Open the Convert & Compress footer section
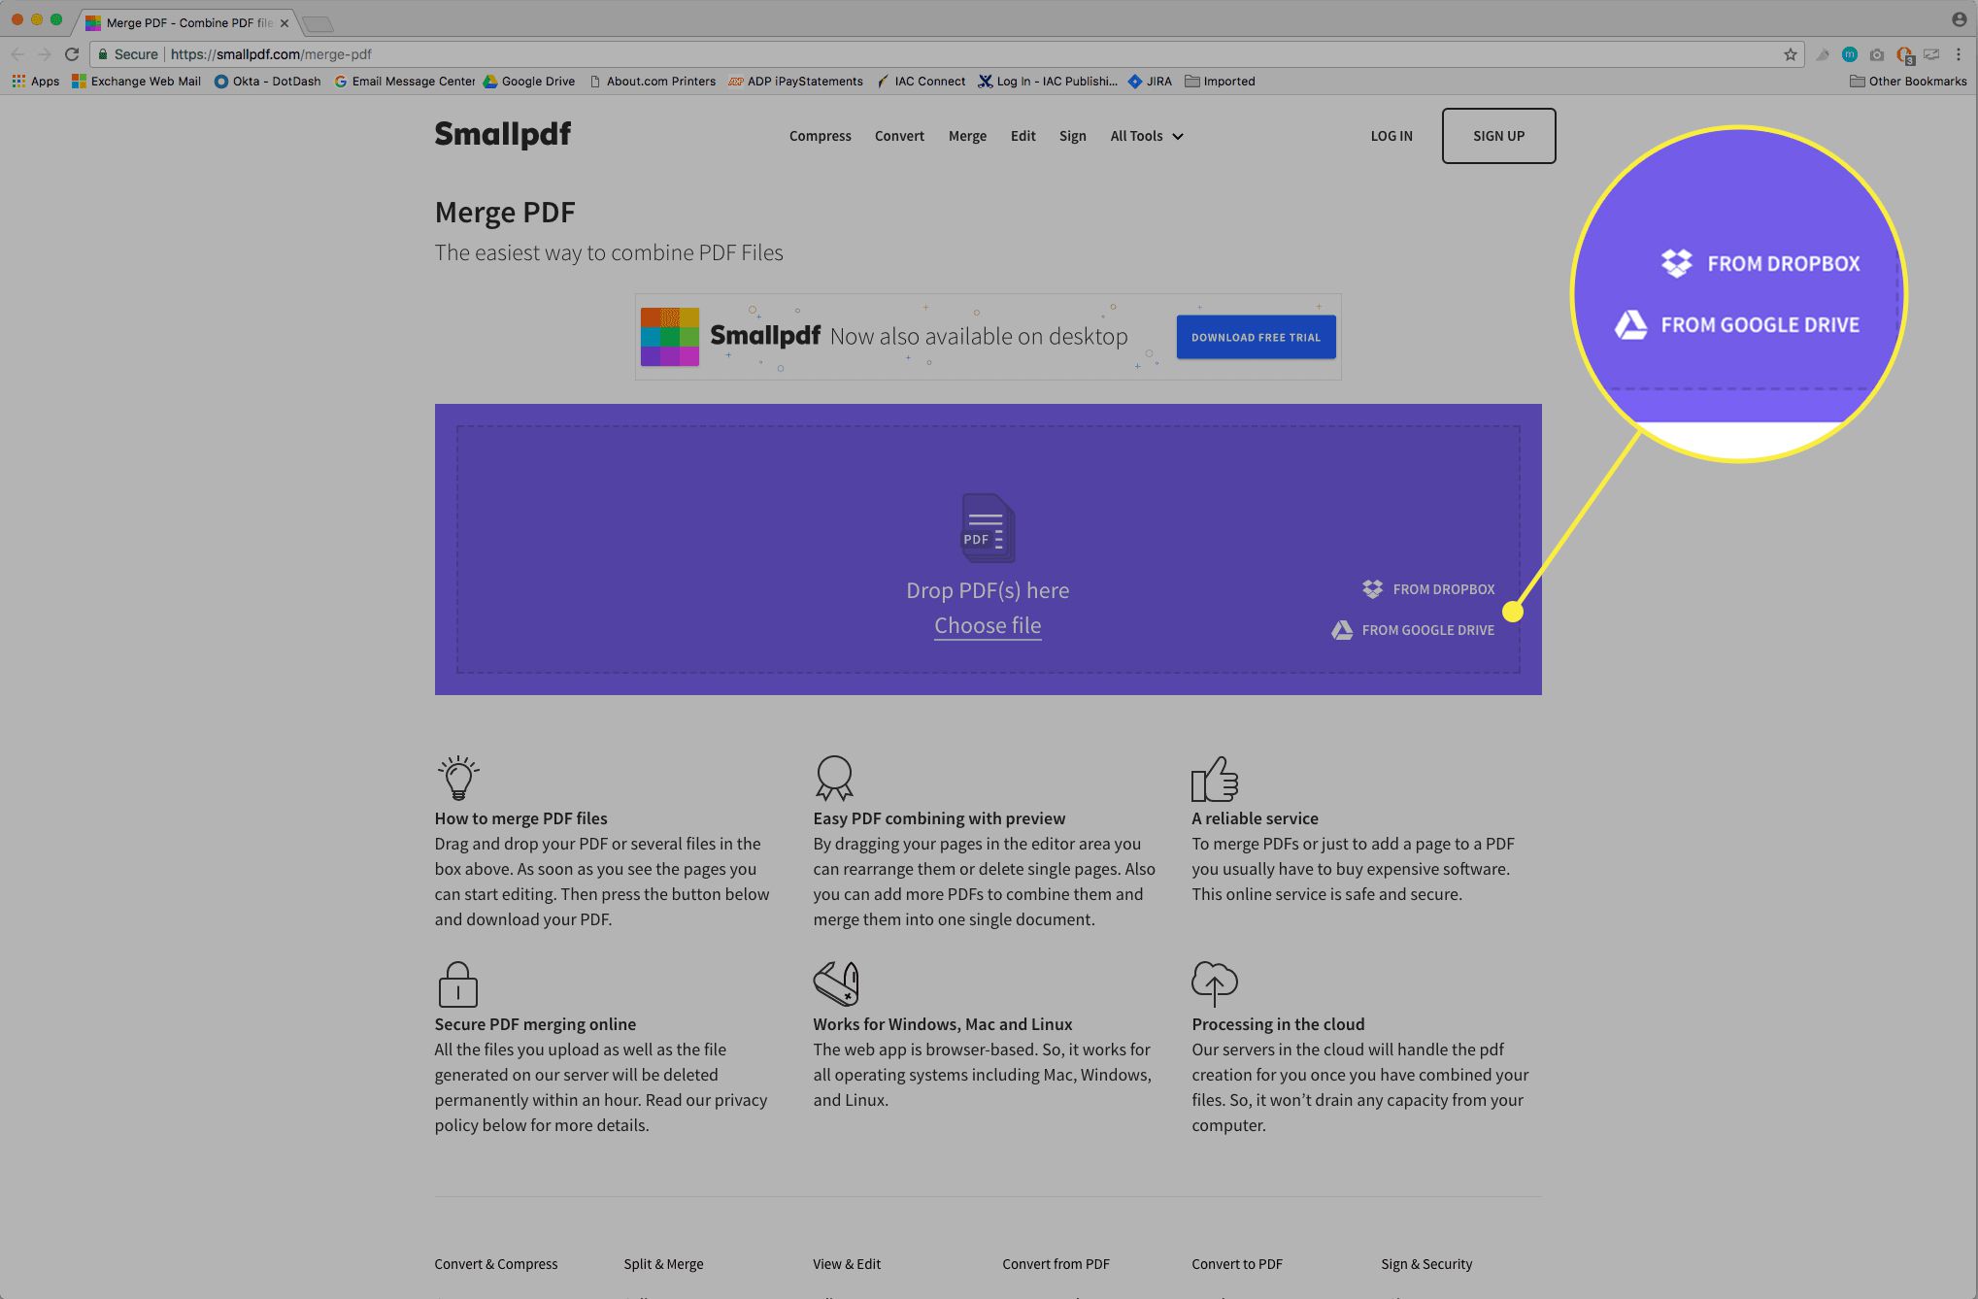The width and height of the screenshot is (1978, 1299). click(x=497, y=1258)
